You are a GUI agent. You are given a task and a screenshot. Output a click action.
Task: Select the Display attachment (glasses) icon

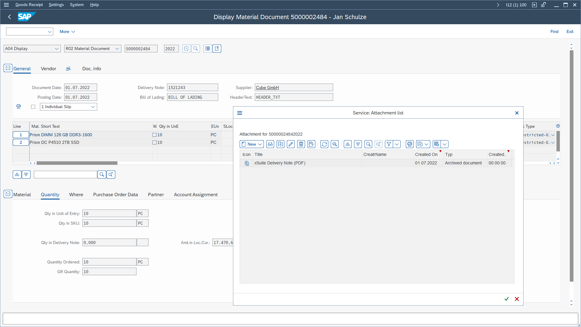point(270,144)
